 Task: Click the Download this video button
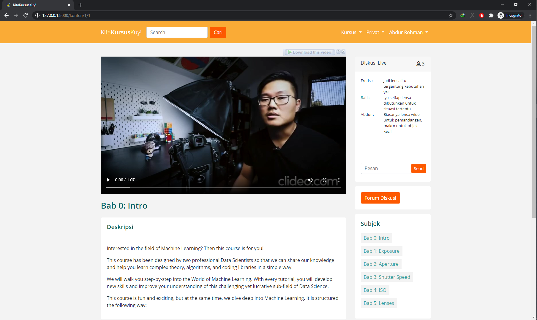click(310, 52)
